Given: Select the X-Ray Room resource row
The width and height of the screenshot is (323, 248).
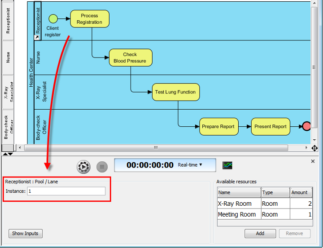Looking at the screenshot, I should click(x=265, y=204).
